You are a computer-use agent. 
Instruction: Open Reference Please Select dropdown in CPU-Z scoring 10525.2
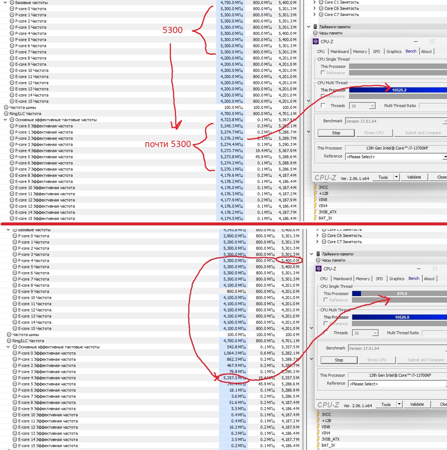[397, 157]
